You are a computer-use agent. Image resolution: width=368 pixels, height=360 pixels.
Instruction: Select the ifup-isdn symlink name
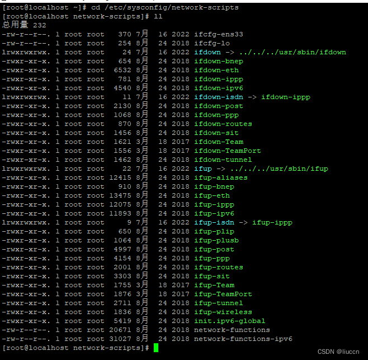(x=214, y=222)
